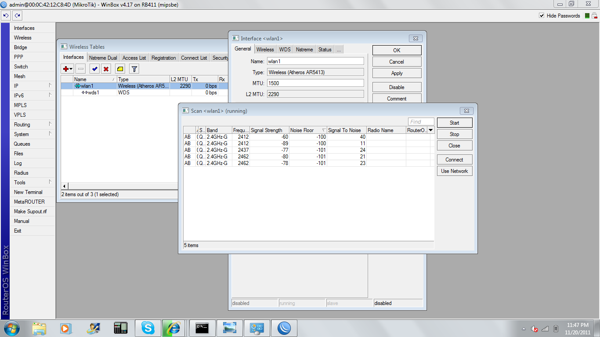
Task: Sort scan results by Noise Floor column
Action: [308, 130]
